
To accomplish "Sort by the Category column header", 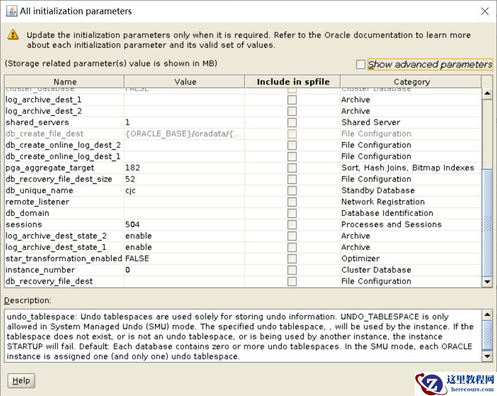I will click(411, 82).
